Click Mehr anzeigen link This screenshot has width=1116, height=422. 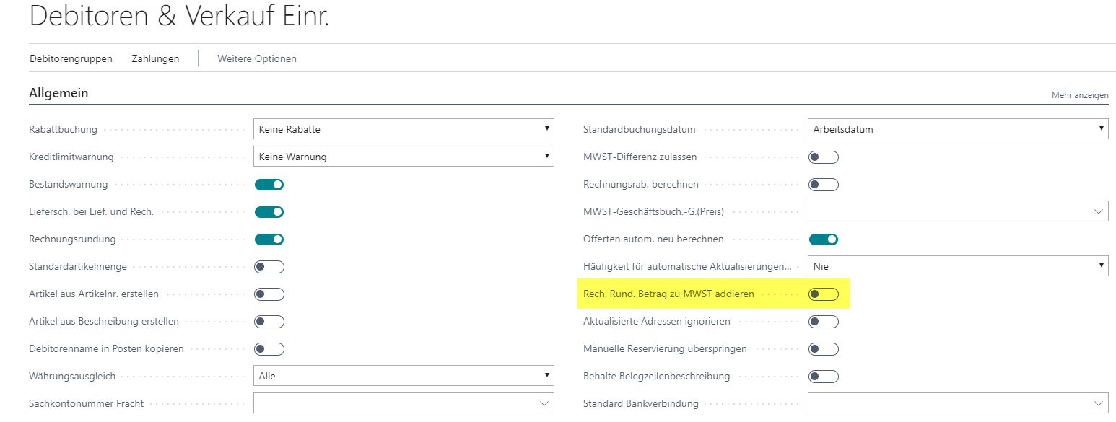click(1080, 95)
